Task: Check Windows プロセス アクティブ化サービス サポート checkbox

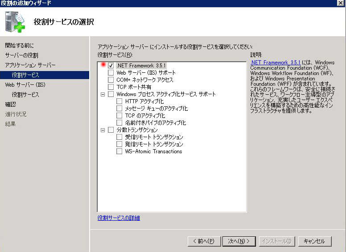Action: point(111,94)
